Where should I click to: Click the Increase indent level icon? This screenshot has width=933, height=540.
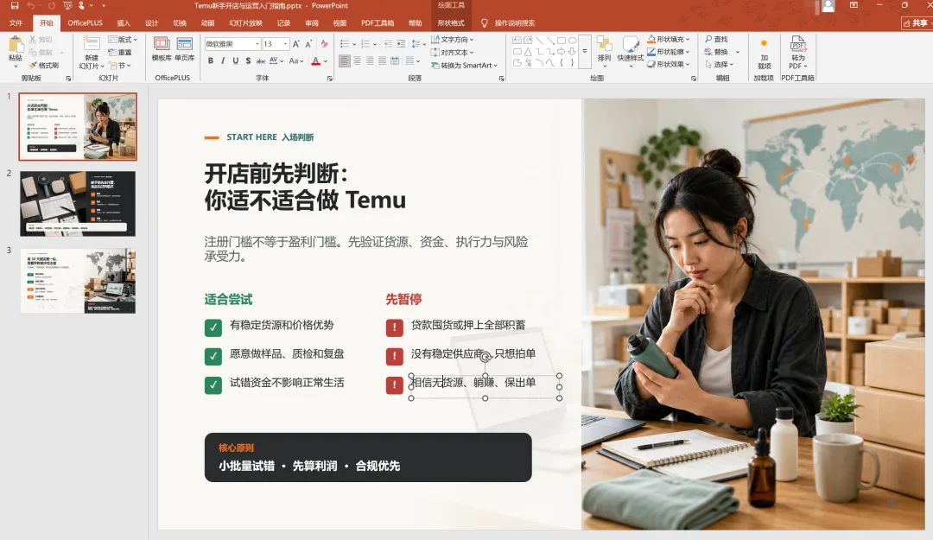click(x=401, y=44)
